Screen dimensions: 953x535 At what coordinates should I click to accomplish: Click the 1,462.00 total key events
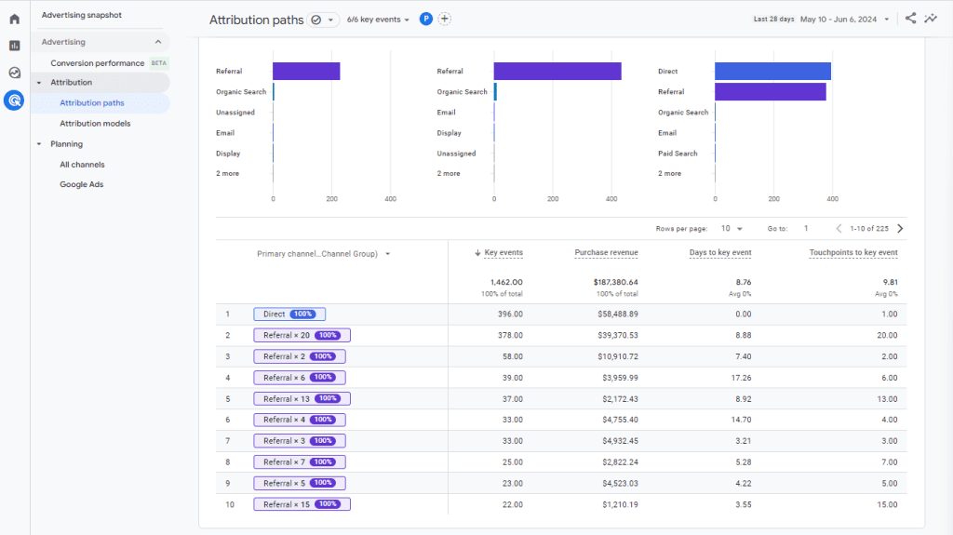pos(506,283)
